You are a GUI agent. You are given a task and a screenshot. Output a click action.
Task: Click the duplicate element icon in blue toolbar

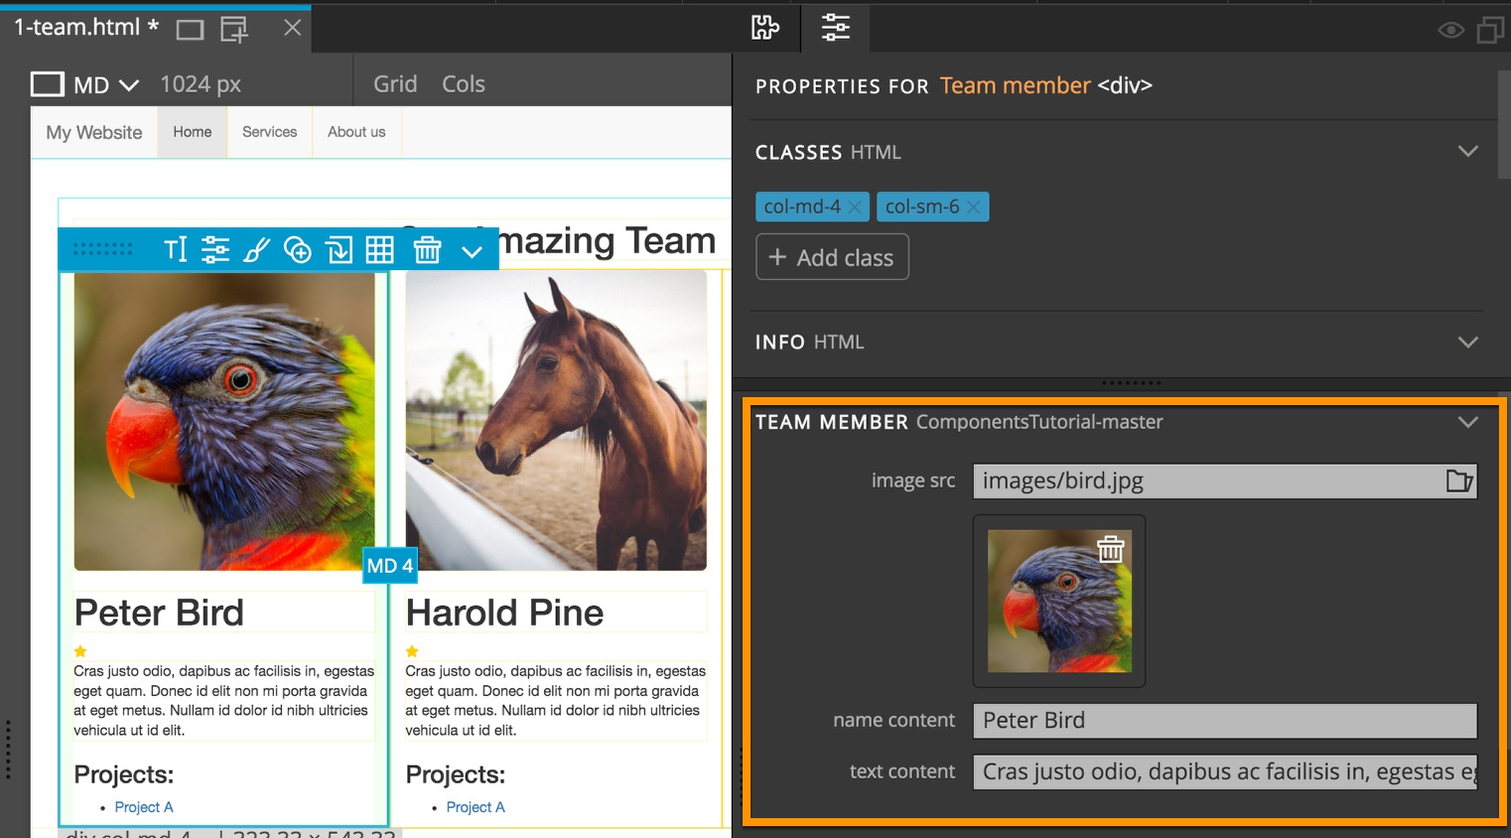[x=340, y=249]
